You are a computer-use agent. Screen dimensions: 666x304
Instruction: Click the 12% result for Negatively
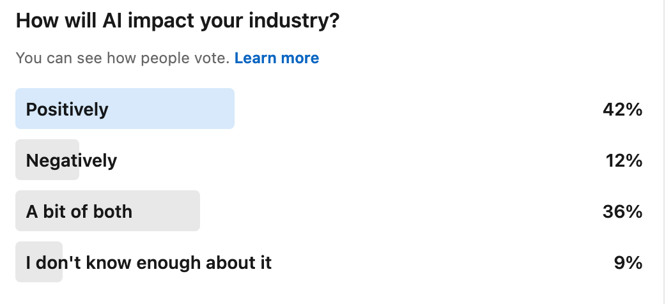[624, 160]
